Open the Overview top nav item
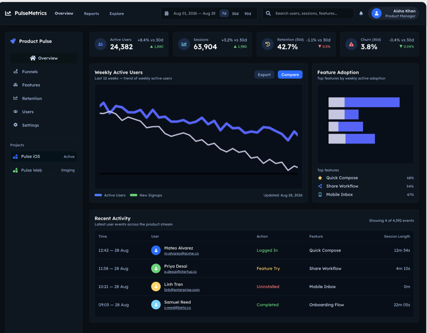Screen dimensions: 427x333 pos(64,13)
